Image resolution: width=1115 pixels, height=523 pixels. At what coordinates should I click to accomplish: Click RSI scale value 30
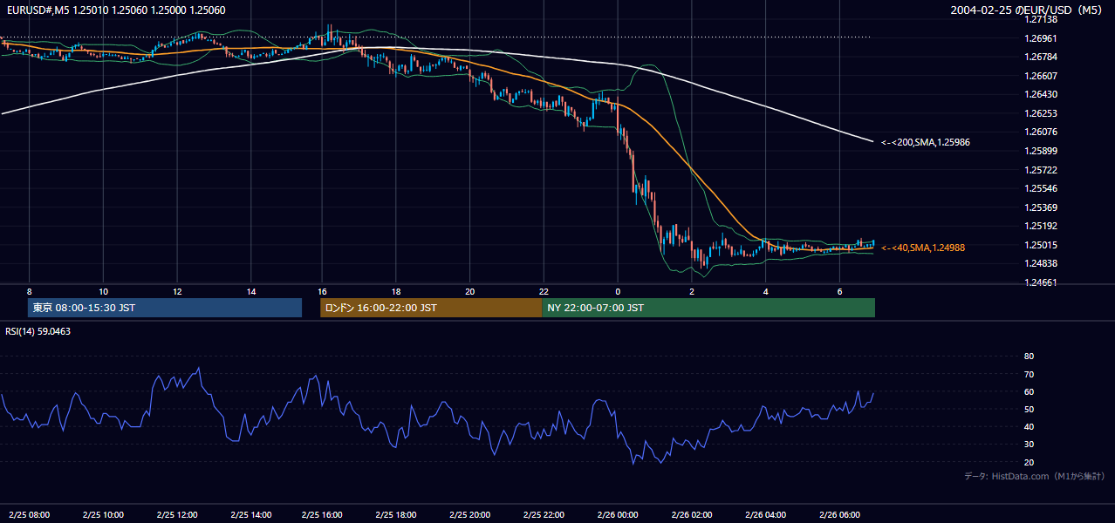pyautogui.click(x=1029, y=445)
